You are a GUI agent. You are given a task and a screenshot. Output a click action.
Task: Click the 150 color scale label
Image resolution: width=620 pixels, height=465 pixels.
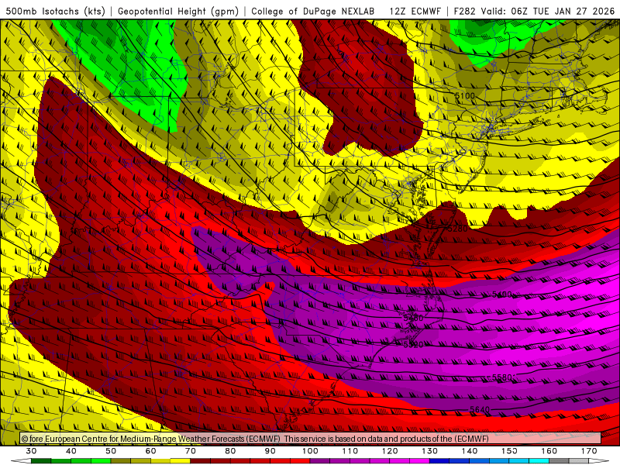pyautogui.click(x=510, y=451)
